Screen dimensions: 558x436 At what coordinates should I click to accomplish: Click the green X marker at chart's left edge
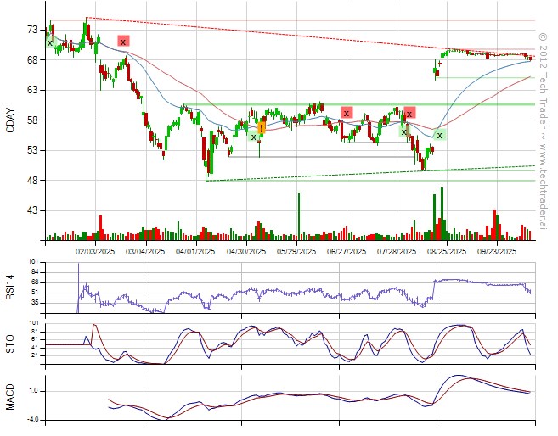click(50, 42)
